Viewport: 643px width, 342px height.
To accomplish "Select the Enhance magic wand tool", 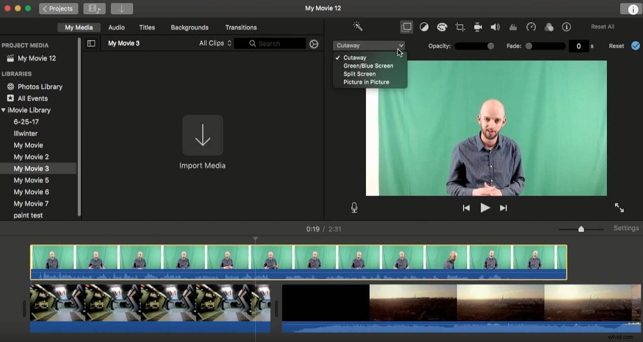I will click(x=358, y=26).
